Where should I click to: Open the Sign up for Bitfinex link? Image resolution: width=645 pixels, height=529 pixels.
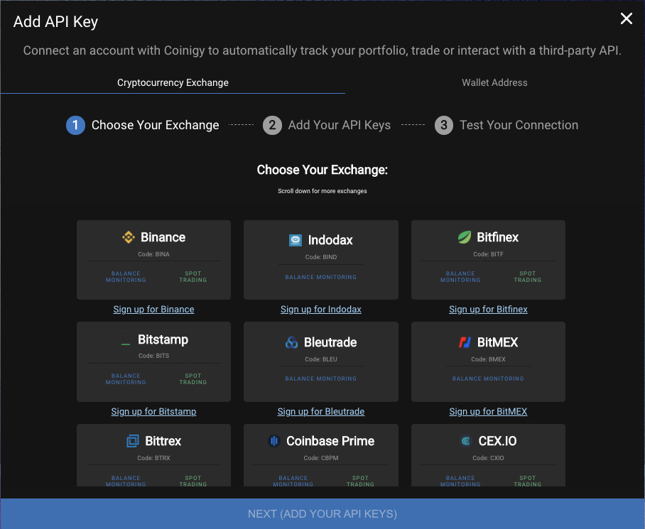[488, 310]
